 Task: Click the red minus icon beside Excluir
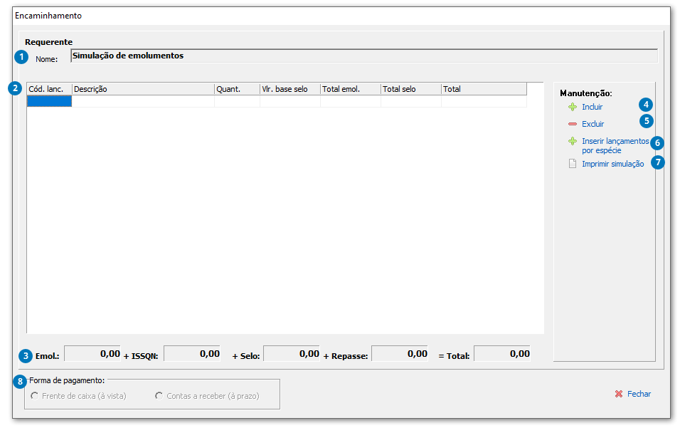(573, 124)
